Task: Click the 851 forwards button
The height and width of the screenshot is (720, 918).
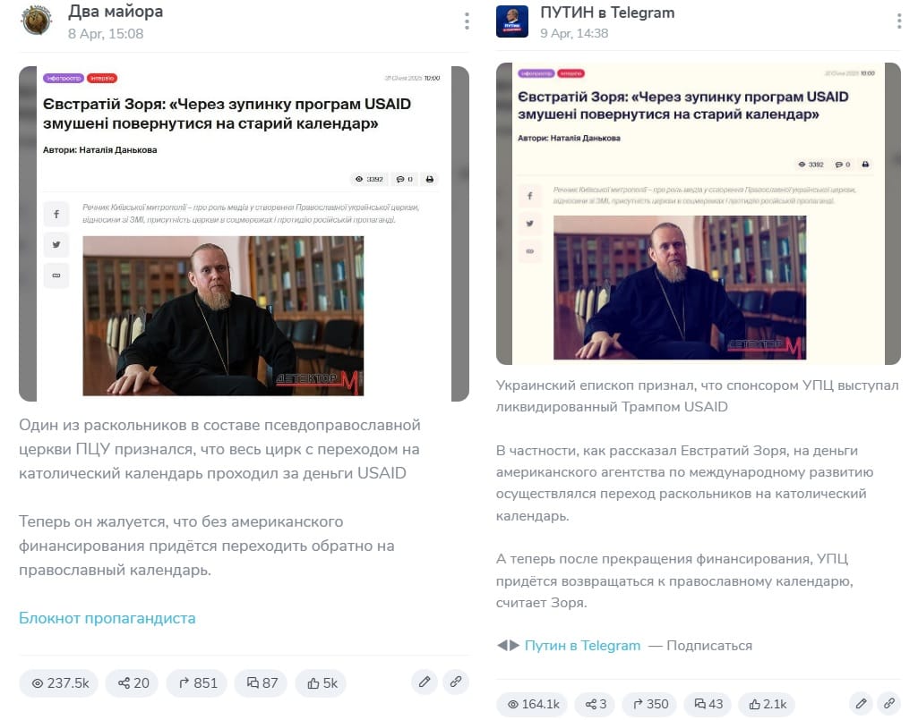Action: coord(197,683)
